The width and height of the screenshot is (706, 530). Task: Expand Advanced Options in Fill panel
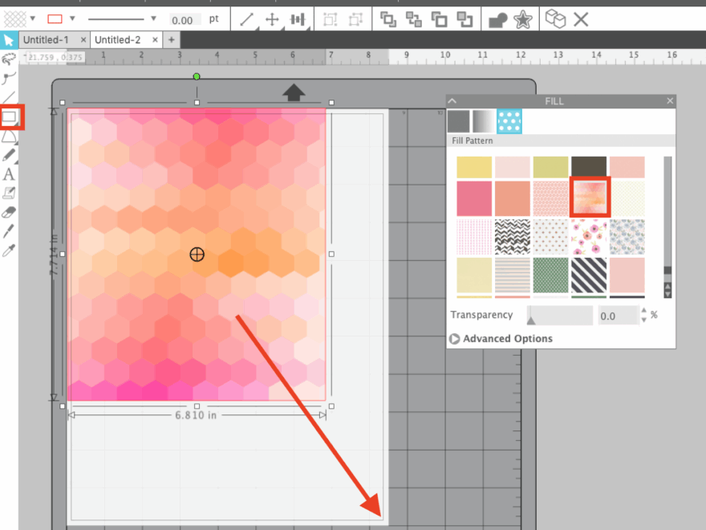click(x=455, y=339)
